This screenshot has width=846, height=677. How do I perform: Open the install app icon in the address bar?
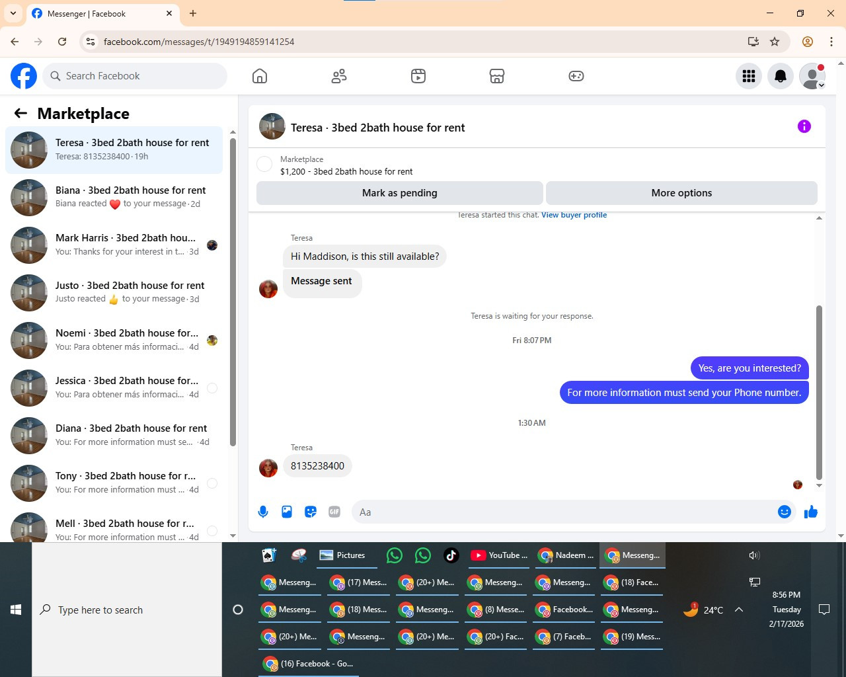(753, 42)
